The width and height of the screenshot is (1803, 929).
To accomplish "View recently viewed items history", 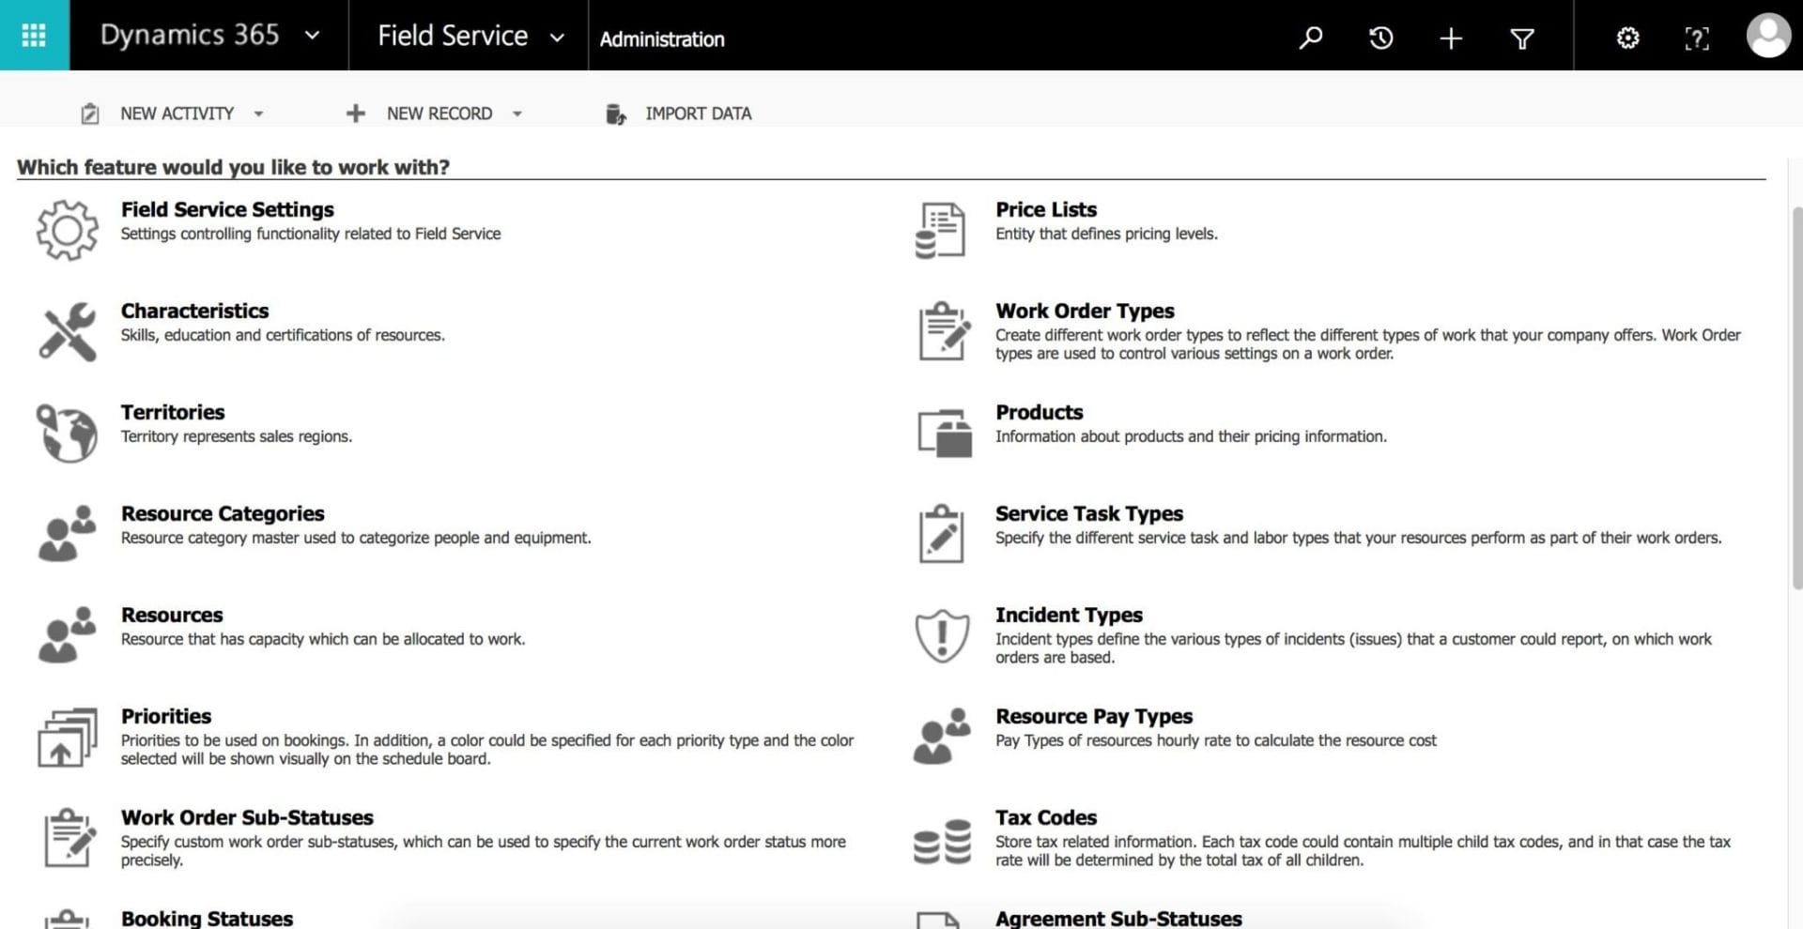I will tap(1380, 38).
